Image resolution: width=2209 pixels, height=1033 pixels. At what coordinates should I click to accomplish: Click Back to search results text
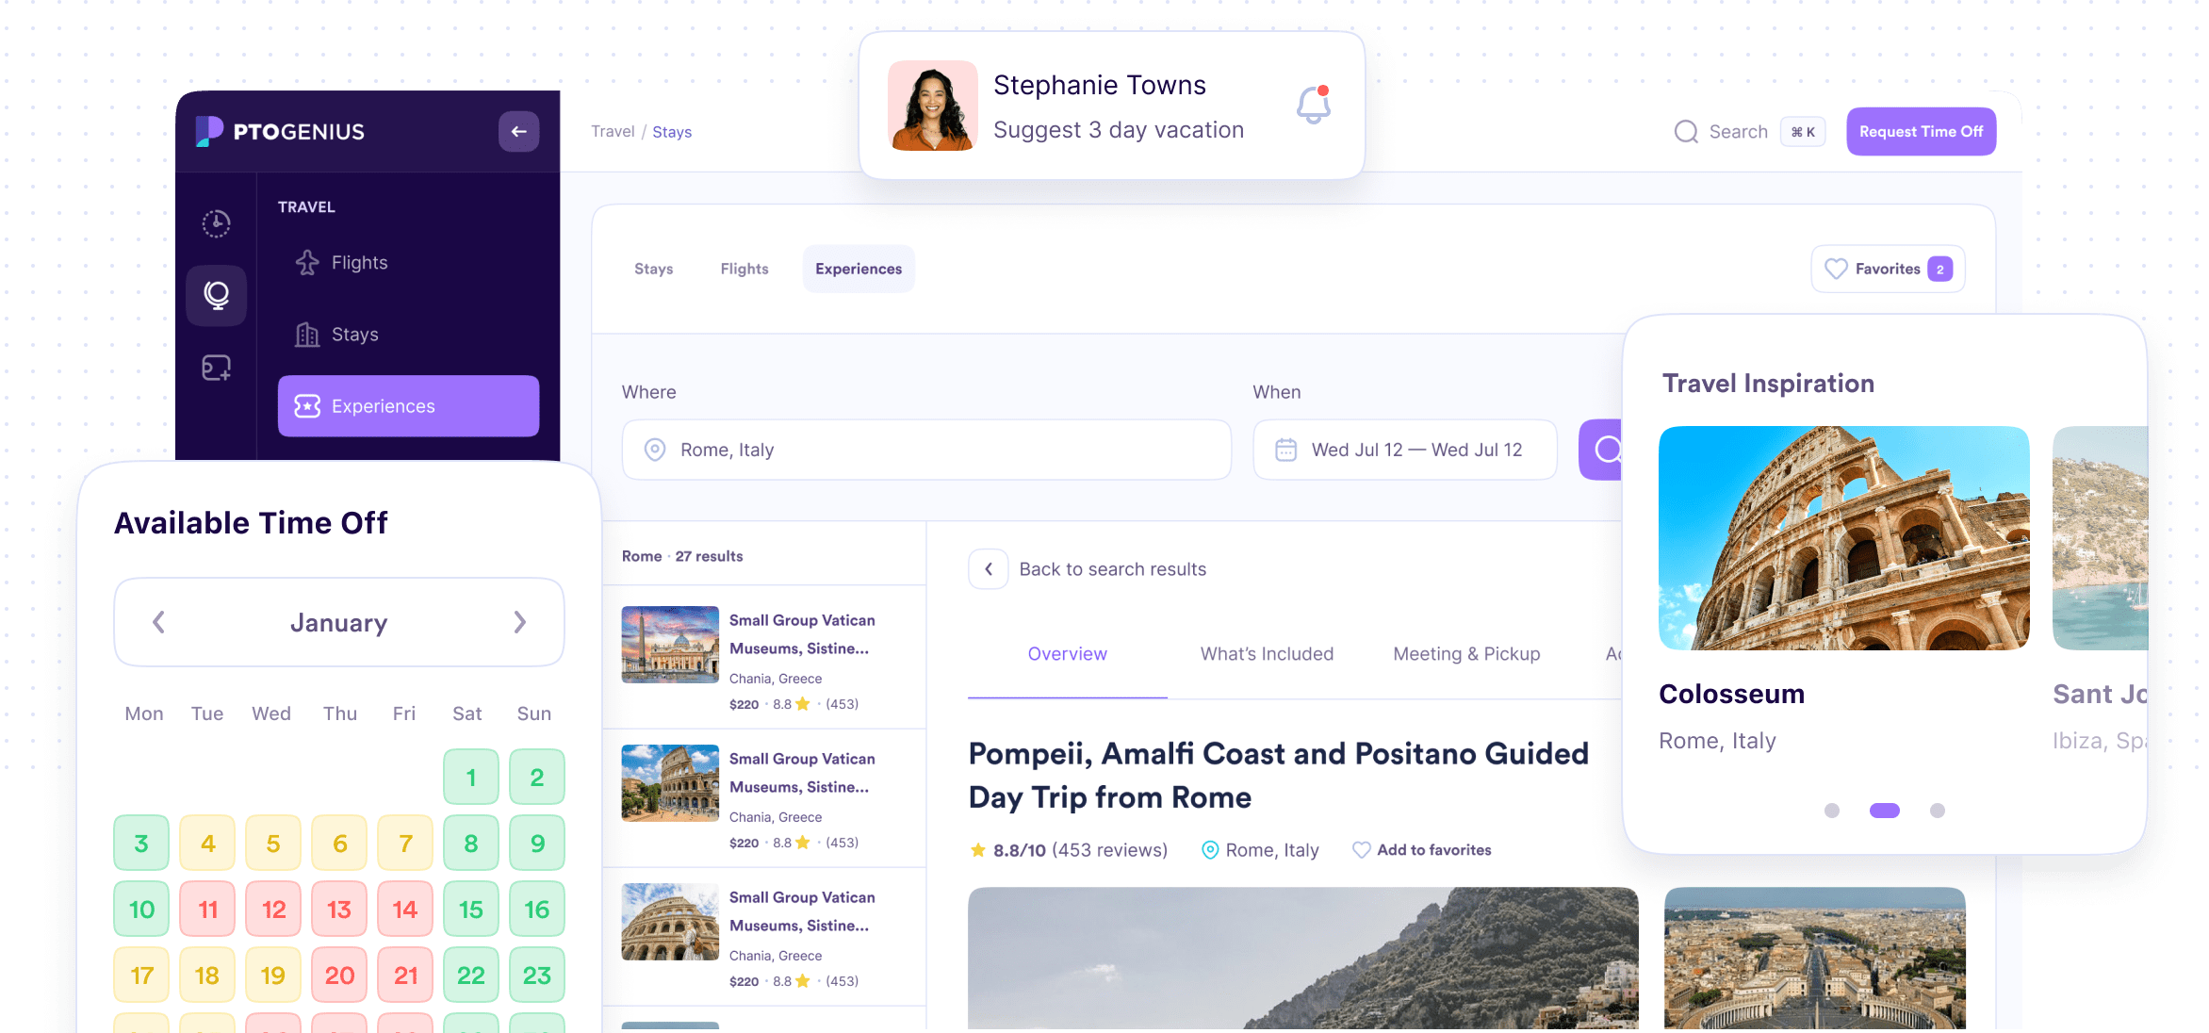(x=1113, y=569)
